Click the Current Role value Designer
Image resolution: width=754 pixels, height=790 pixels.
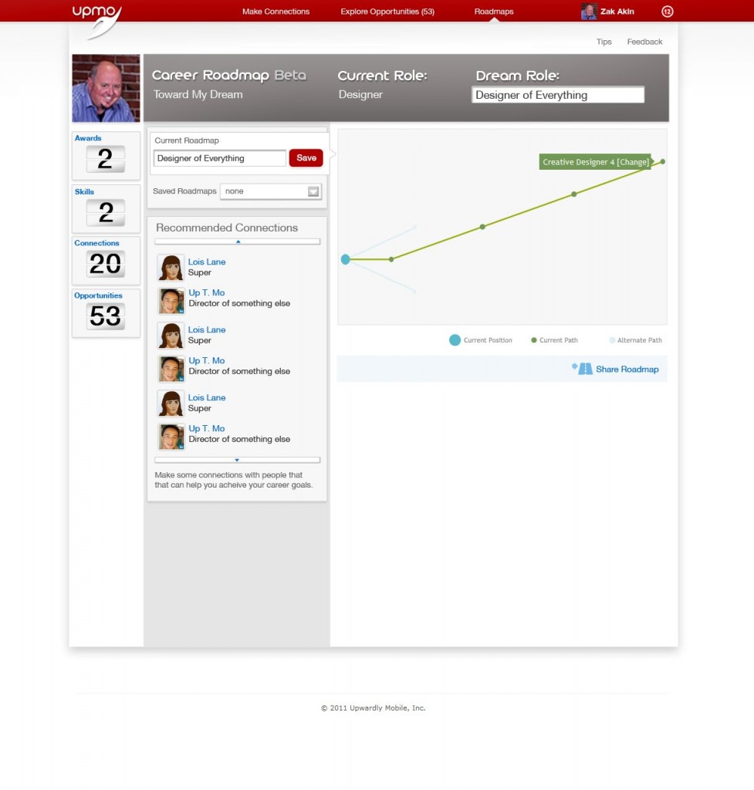(x=360, y=95)
